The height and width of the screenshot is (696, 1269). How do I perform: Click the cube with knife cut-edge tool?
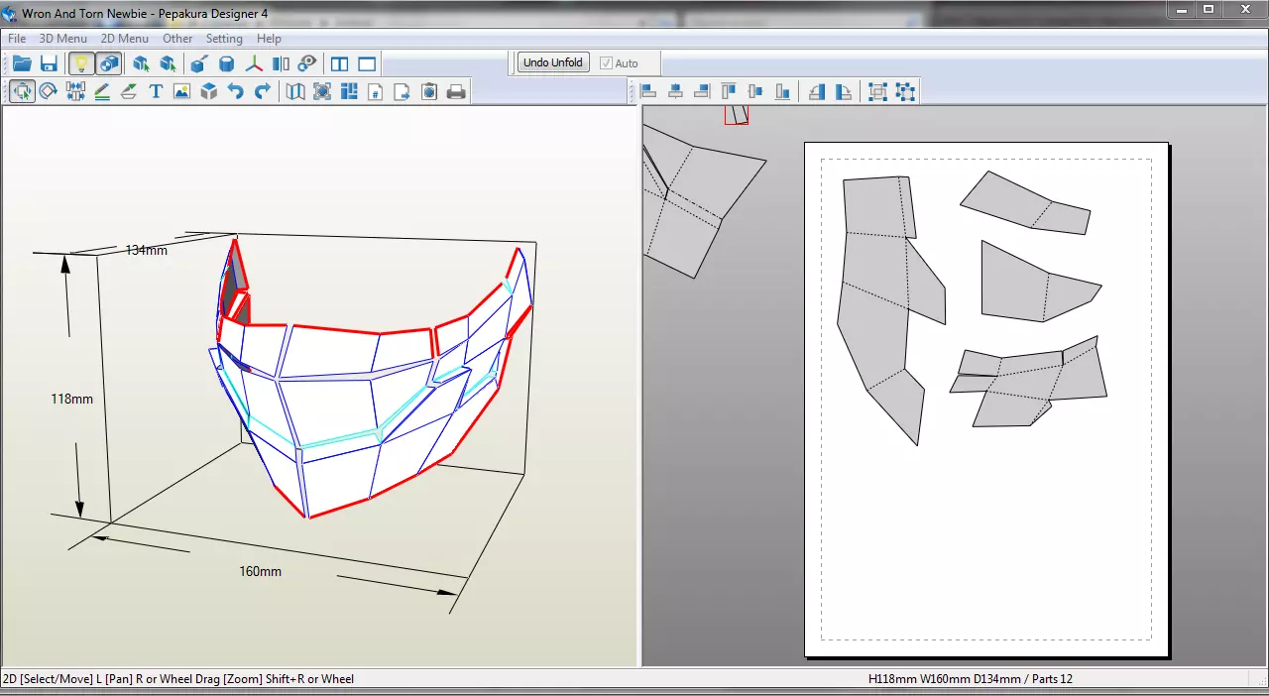(198, 64)
